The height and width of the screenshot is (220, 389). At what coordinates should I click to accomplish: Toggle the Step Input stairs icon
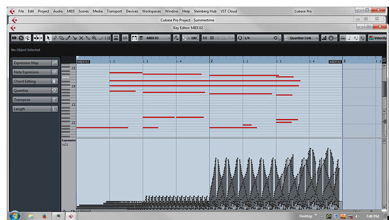tap(324, 38)
